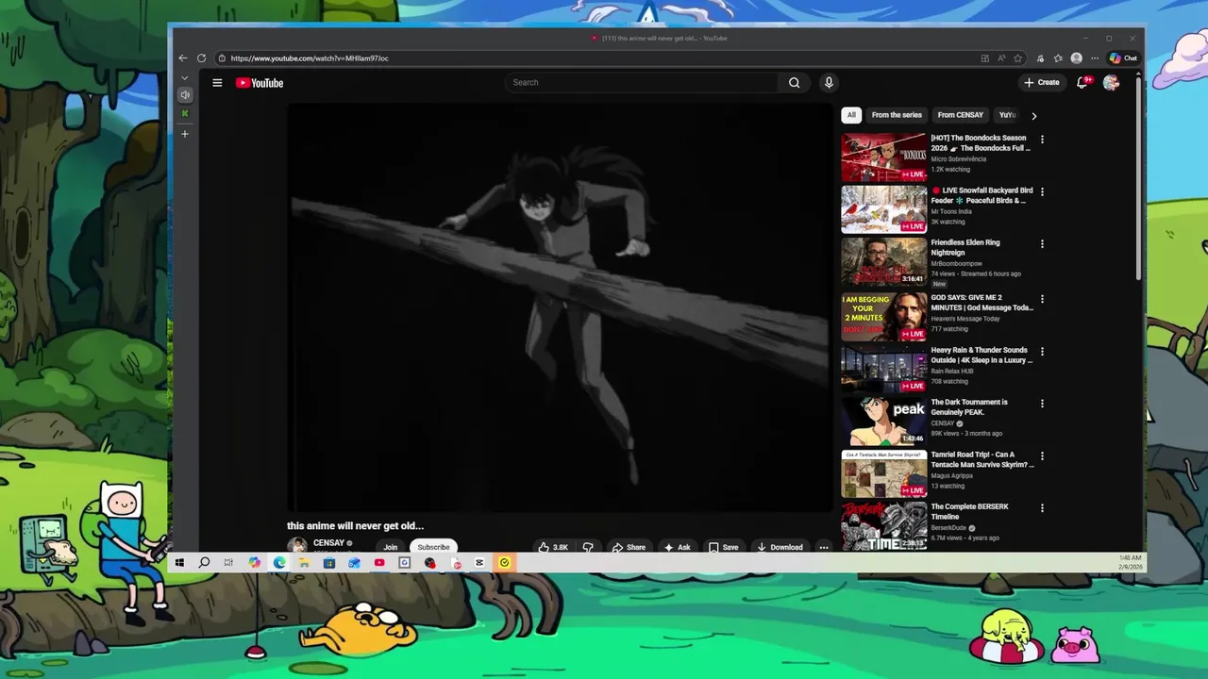
Task: Click the YouTube search magnifier button
Action: click(794, 83)
